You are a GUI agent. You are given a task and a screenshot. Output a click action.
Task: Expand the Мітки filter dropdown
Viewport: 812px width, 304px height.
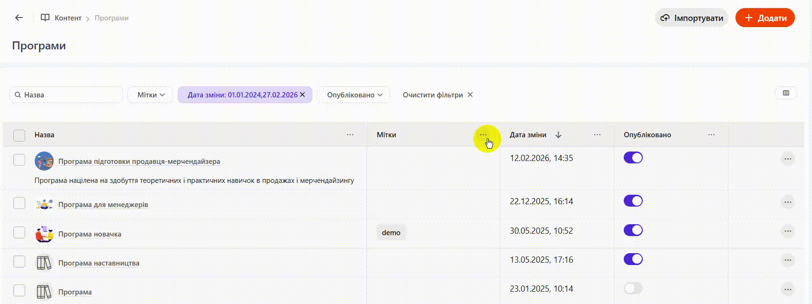tap(151, 95)
